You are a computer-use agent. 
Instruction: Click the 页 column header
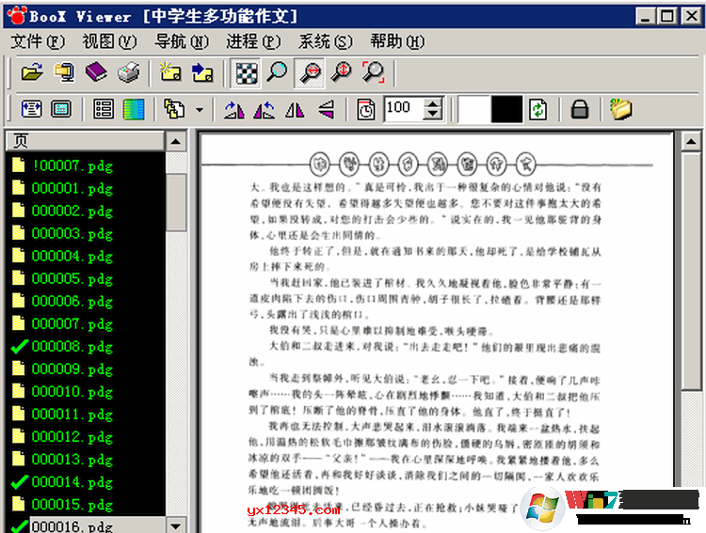86,141
